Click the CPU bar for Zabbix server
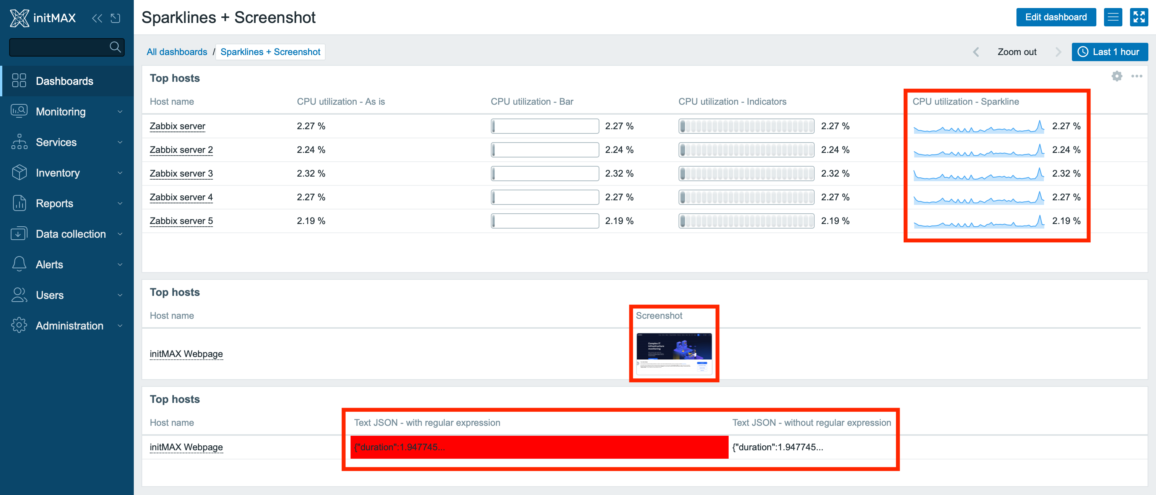Screen dimensions: 1156x495 545,126
